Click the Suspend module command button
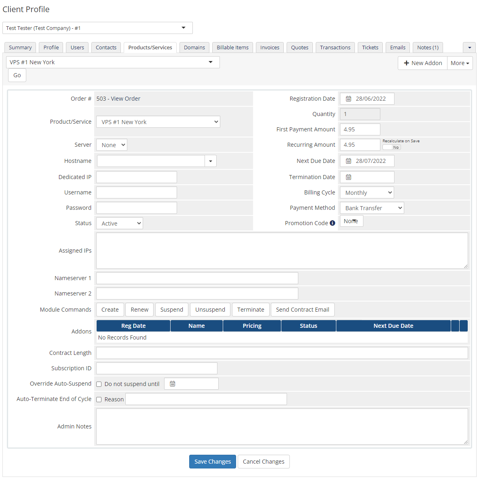 172,310
